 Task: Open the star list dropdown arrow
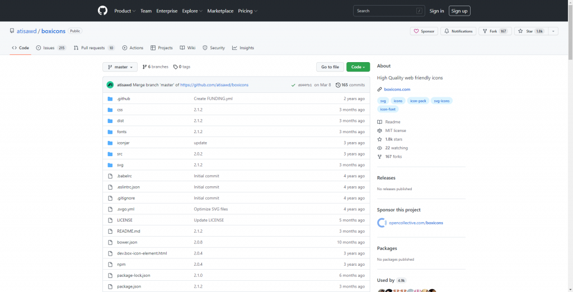point(553,31)
